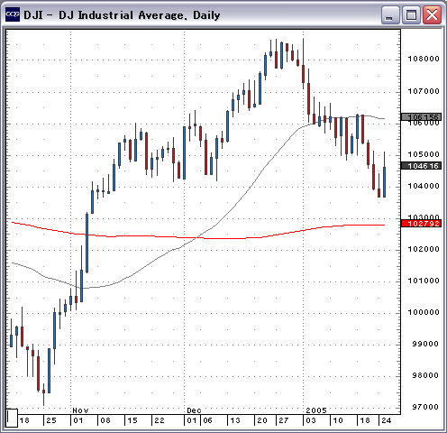Click the 102000 price axis label
447x433 pixels.
[424, 249]
